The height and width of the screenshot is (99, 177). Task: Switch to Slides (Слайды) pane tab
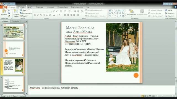5,21
